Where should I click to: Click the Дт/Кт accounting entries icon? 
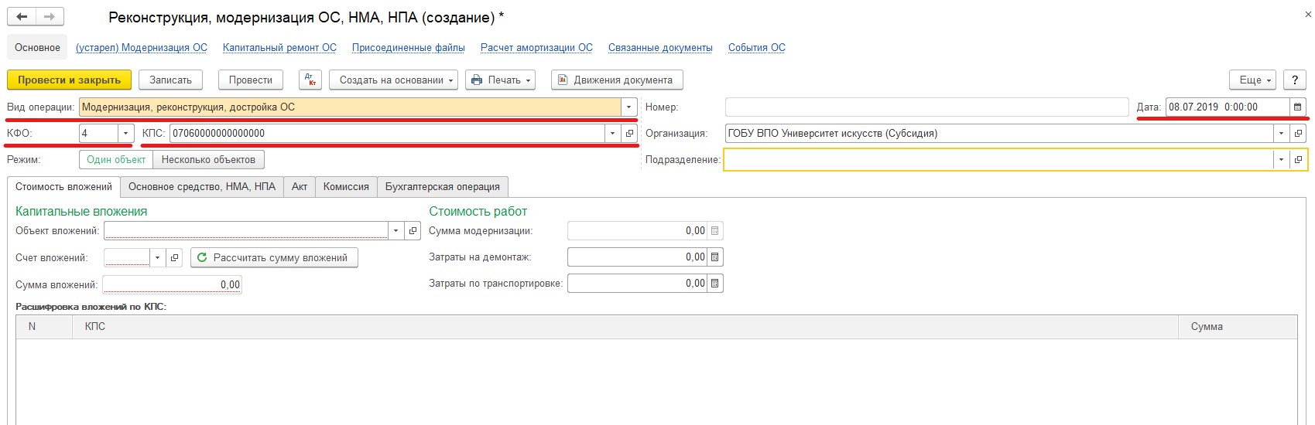pos(310,80)
